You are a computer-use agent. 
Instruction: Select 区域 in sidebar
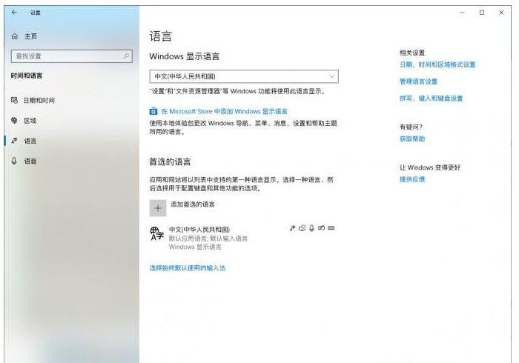71,121
